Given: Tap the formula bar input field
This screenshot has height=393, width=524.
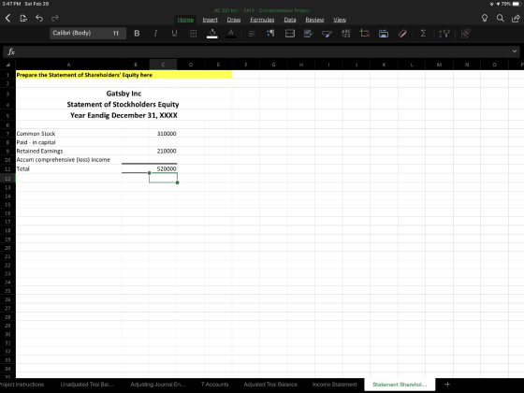Looking at the screenshot, I should coord(262,51).
